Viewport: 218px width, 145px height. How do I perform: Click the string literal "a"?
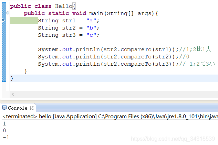[91, 21]
